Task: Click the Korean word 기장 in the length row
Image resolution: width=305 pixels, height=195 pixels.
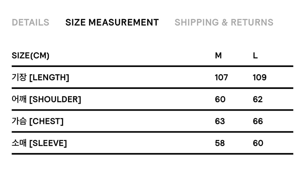Action: [19, 78]
